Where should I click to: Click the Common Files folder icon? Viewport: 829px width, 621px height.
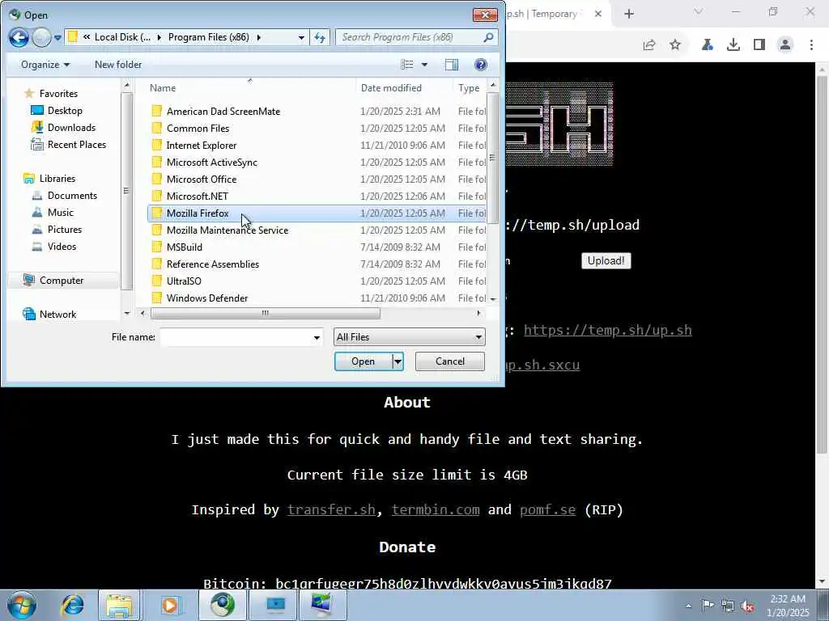156,128
